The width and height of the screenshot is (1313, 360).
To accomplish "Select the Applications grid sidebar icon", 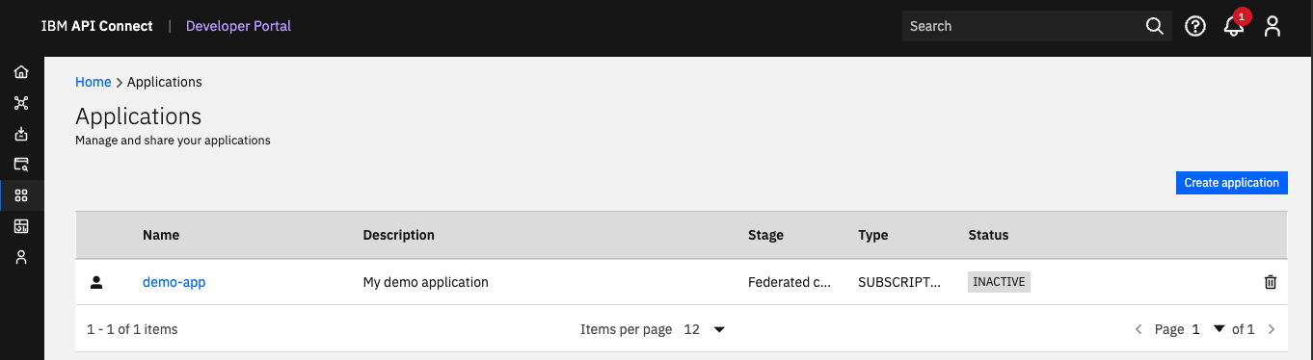I will pos(21,195).
